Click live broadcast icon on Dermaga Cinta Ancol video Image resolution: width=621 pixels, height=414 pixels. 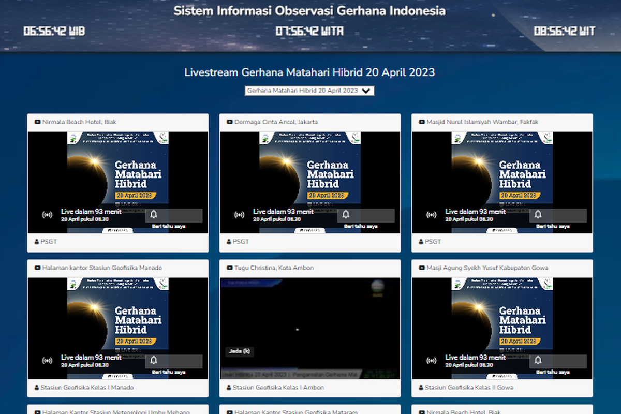(239, 215)
